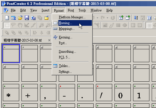Click the Reopen folder icon
156x108 pixels.
[x=46, y=18]
